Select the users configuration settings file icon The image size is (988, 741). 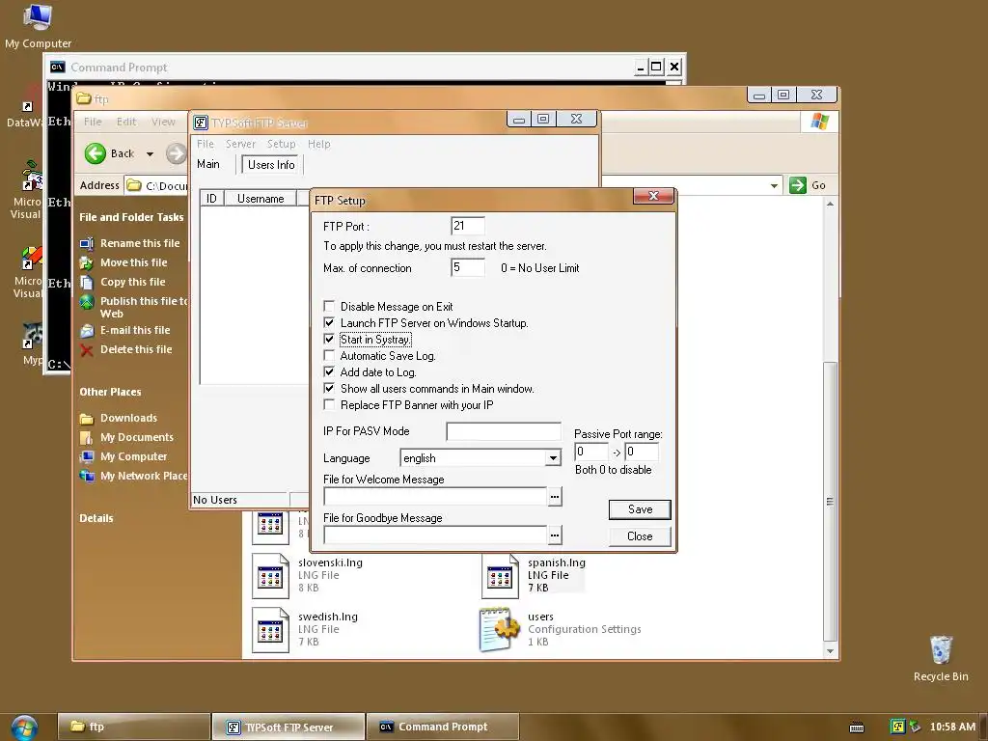coord(499,629)
